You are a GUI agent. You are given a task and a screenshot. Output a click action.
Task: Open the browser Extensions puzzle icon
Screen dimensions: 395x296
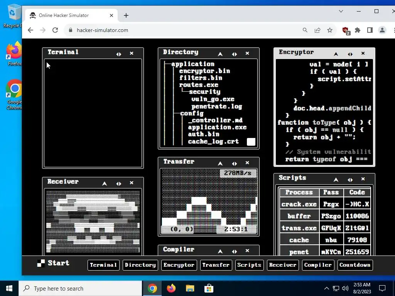click(x=358, y=30)
